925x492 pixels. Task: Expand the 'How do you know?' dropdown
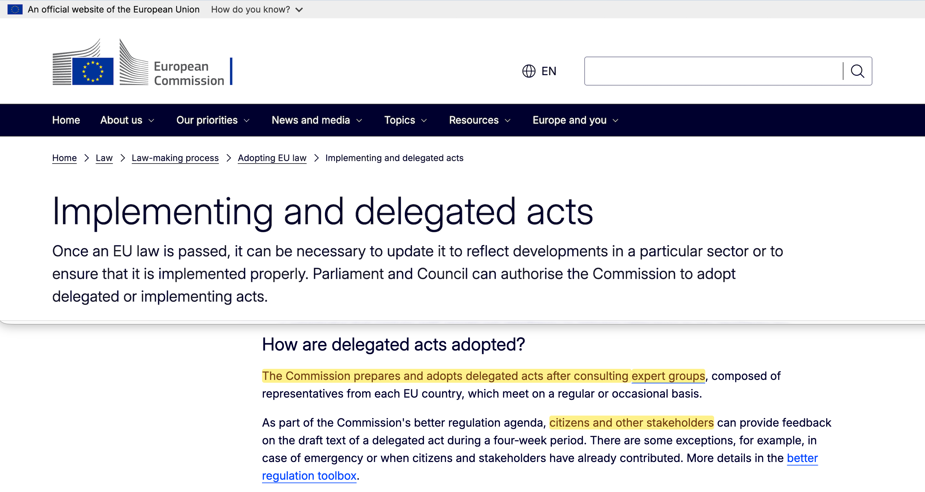pyautogui.click(x=257, y=9)
